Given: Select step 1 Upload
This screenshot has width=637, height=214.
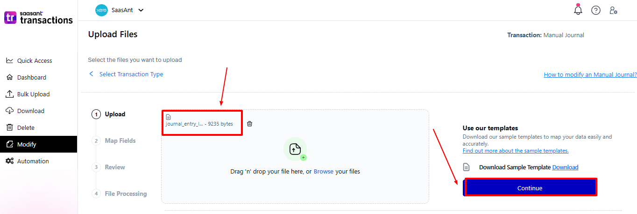Looking at the screenshot, I should point(109,114).
